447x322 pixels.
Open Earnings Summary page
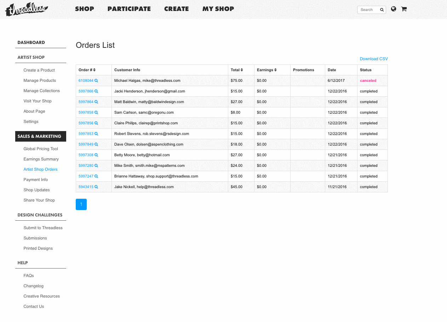click(x=41, y=159)
